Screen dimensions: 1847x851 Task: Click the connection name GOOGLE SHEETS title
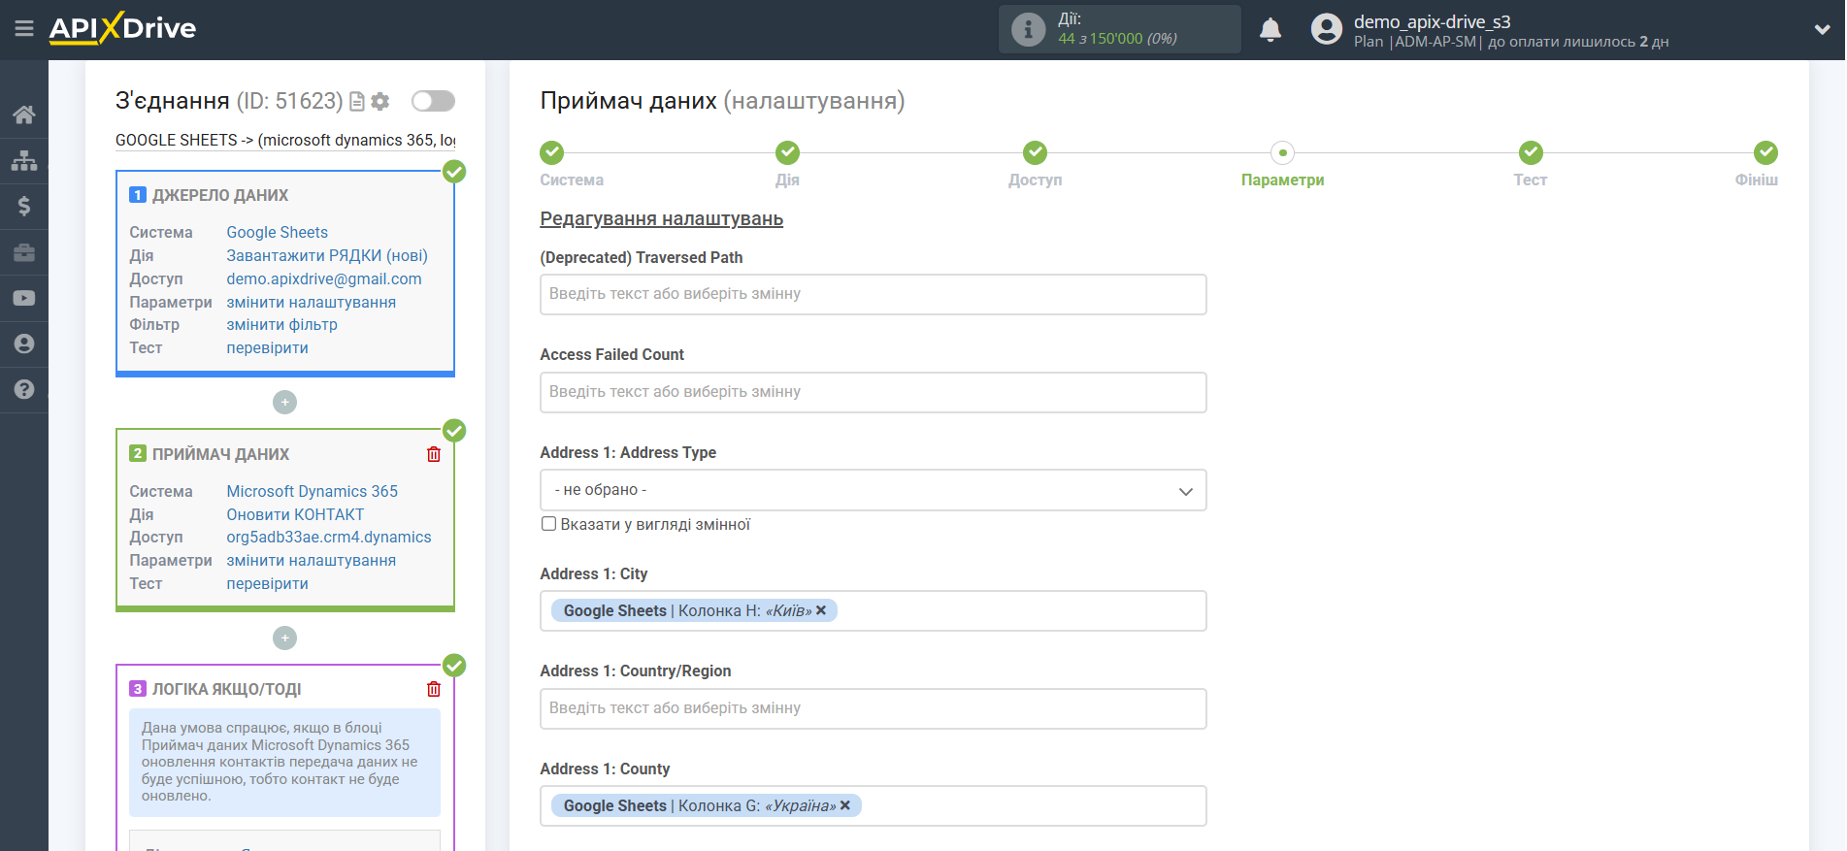pyautogui.click(x=285, y=140)
